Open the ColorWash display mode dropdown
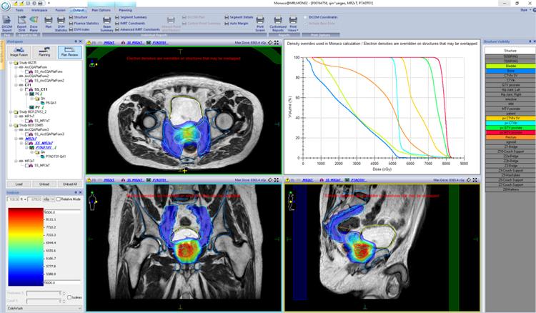The height and width of the screenshot is (313, 536). click(x=44, y=309)
